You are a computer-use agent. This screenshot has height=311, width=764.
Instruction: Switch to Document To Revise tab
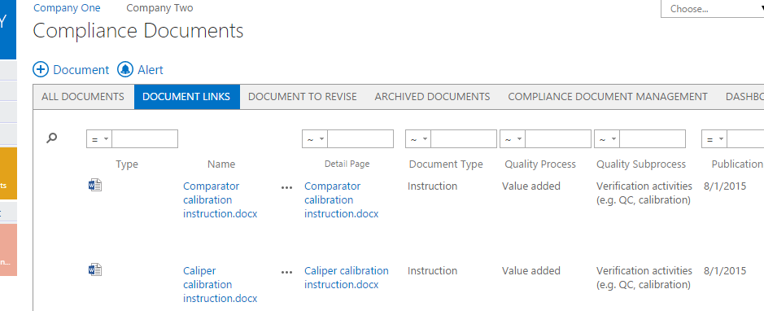click(x=303, y=97)
